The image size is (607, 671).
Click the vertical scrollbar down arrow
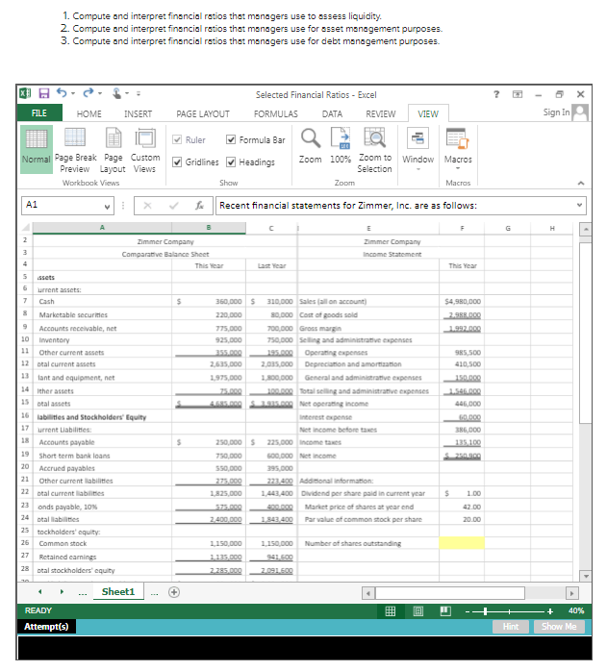tap(586, 576)
